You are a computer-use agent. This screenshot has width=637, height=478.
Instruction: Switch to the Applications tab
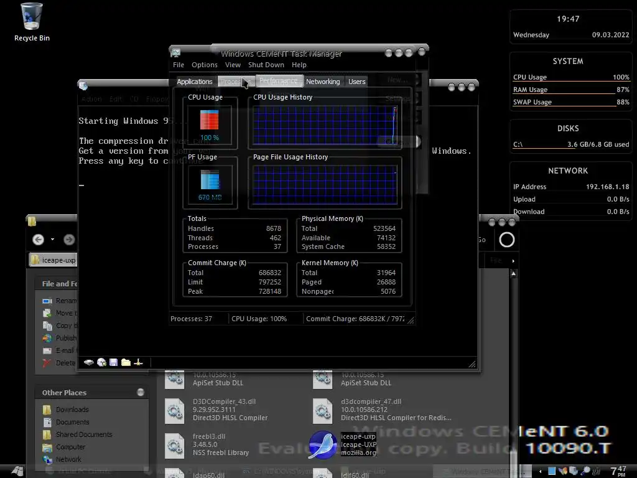pos(194,82)
